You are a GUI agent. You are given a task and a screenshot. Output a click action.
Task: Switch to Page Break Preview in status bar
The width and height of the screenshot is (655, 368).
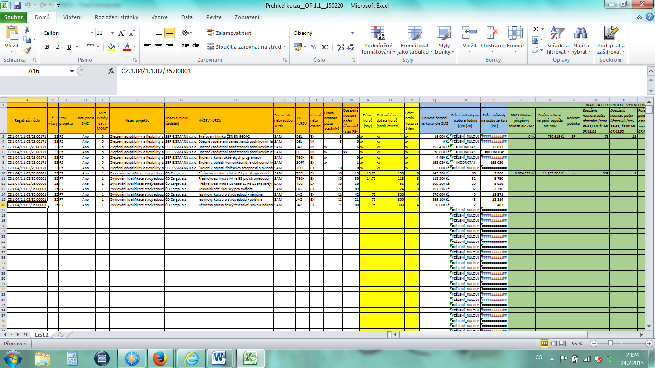(x=561, y=344)
